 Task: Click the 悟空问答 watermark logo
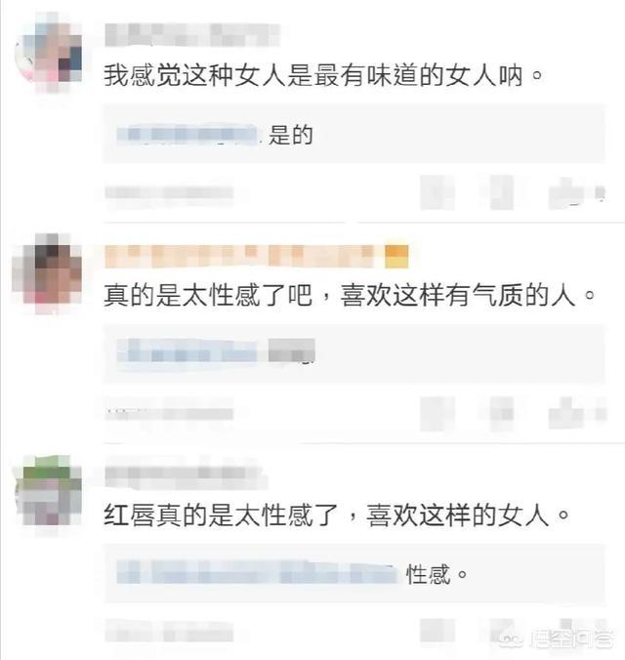coord(557,639)
